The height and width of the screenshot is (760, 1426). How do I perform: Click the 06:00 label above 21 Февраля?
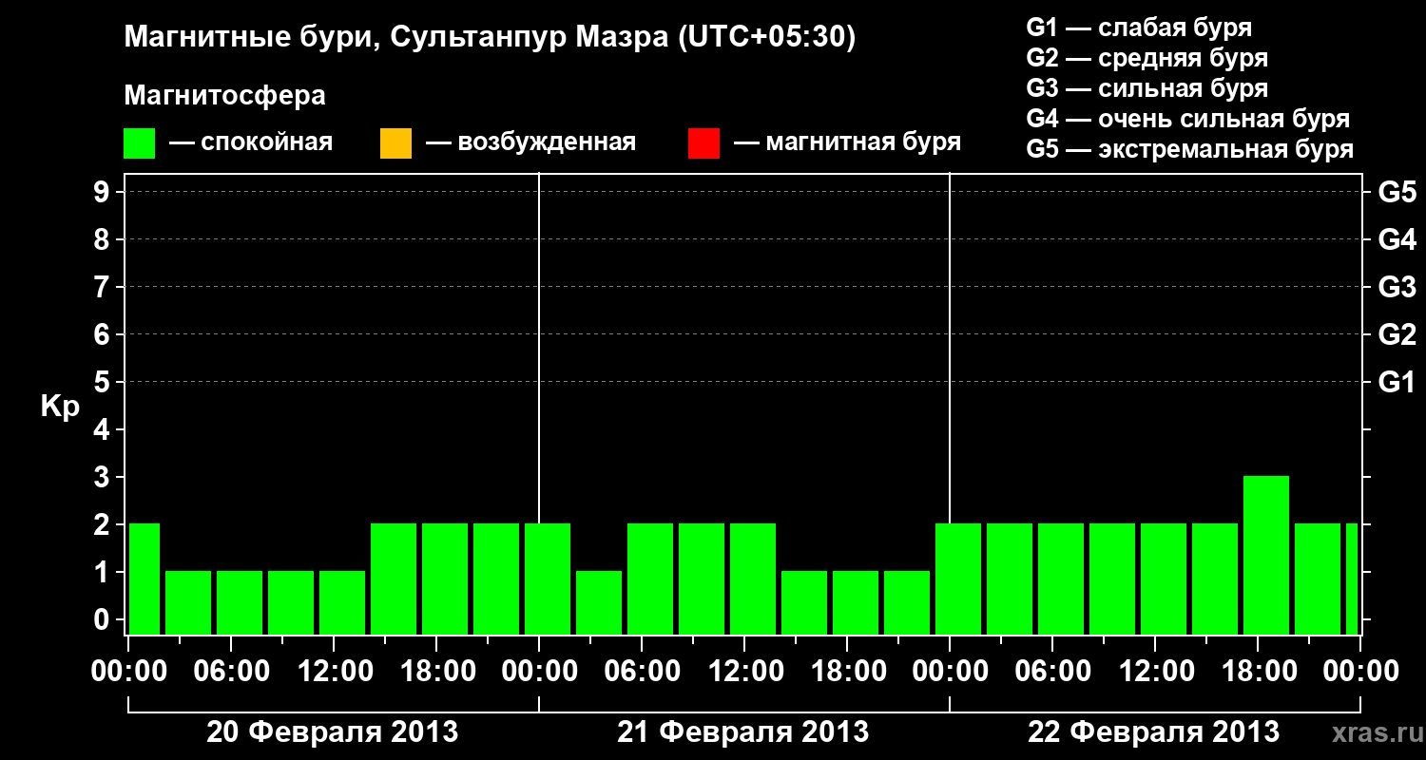pyautogui.click(x=642, y=672)
